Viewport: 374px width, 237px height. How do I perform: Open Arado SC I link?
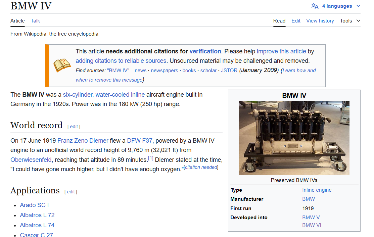click(x=34, y=205)
